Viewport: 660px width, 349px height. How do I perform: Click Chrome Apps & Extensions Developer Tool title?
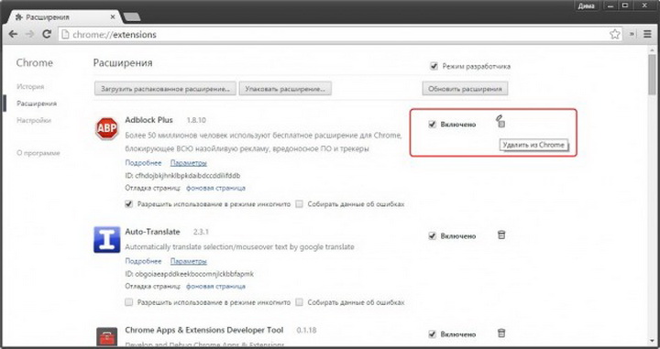pyautogui.click(x=204, y=330)
